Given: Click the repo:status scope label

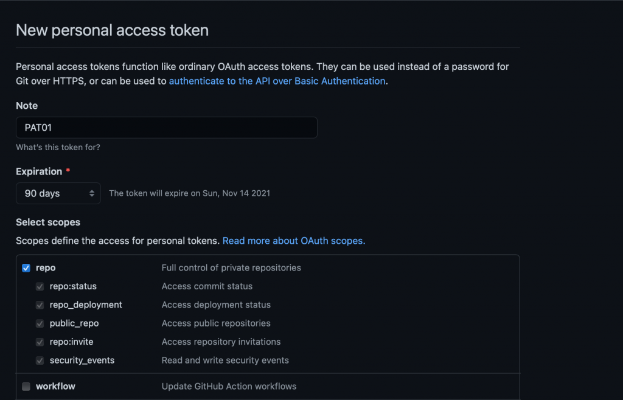Looking at the screenshot, I should pos(73,286).
